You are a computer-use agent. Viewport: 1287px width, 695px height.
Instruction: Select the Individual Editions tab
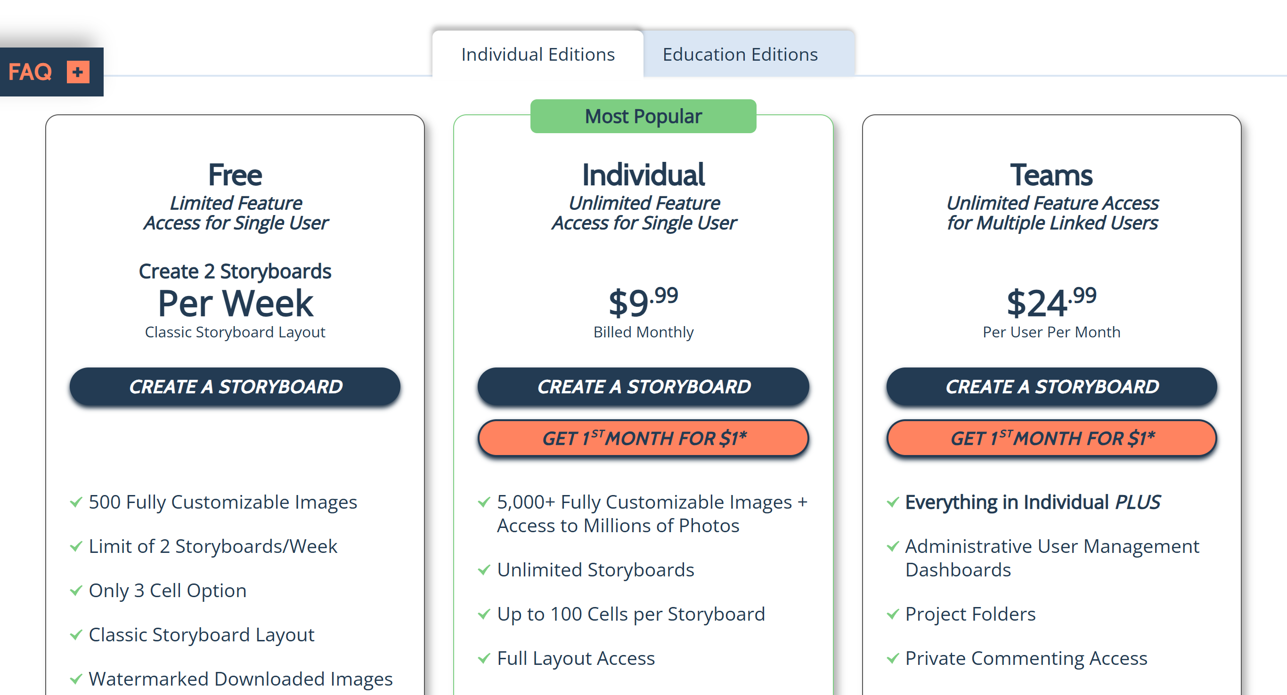[538, 55]
